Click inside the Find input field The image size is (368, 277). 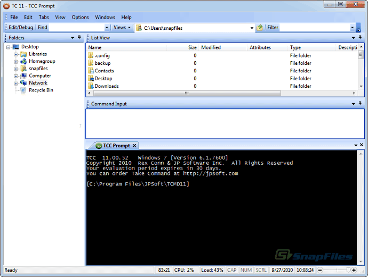77,28
